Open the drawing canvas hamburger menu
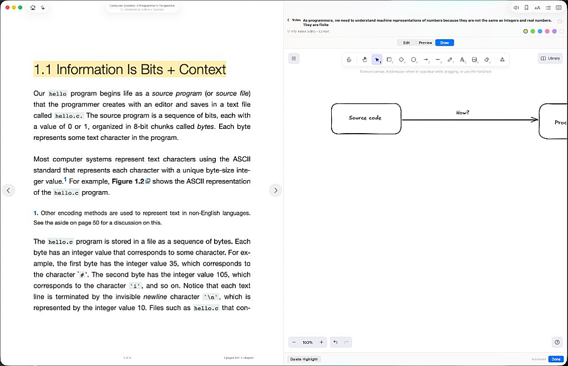 [x=294, y=58]
